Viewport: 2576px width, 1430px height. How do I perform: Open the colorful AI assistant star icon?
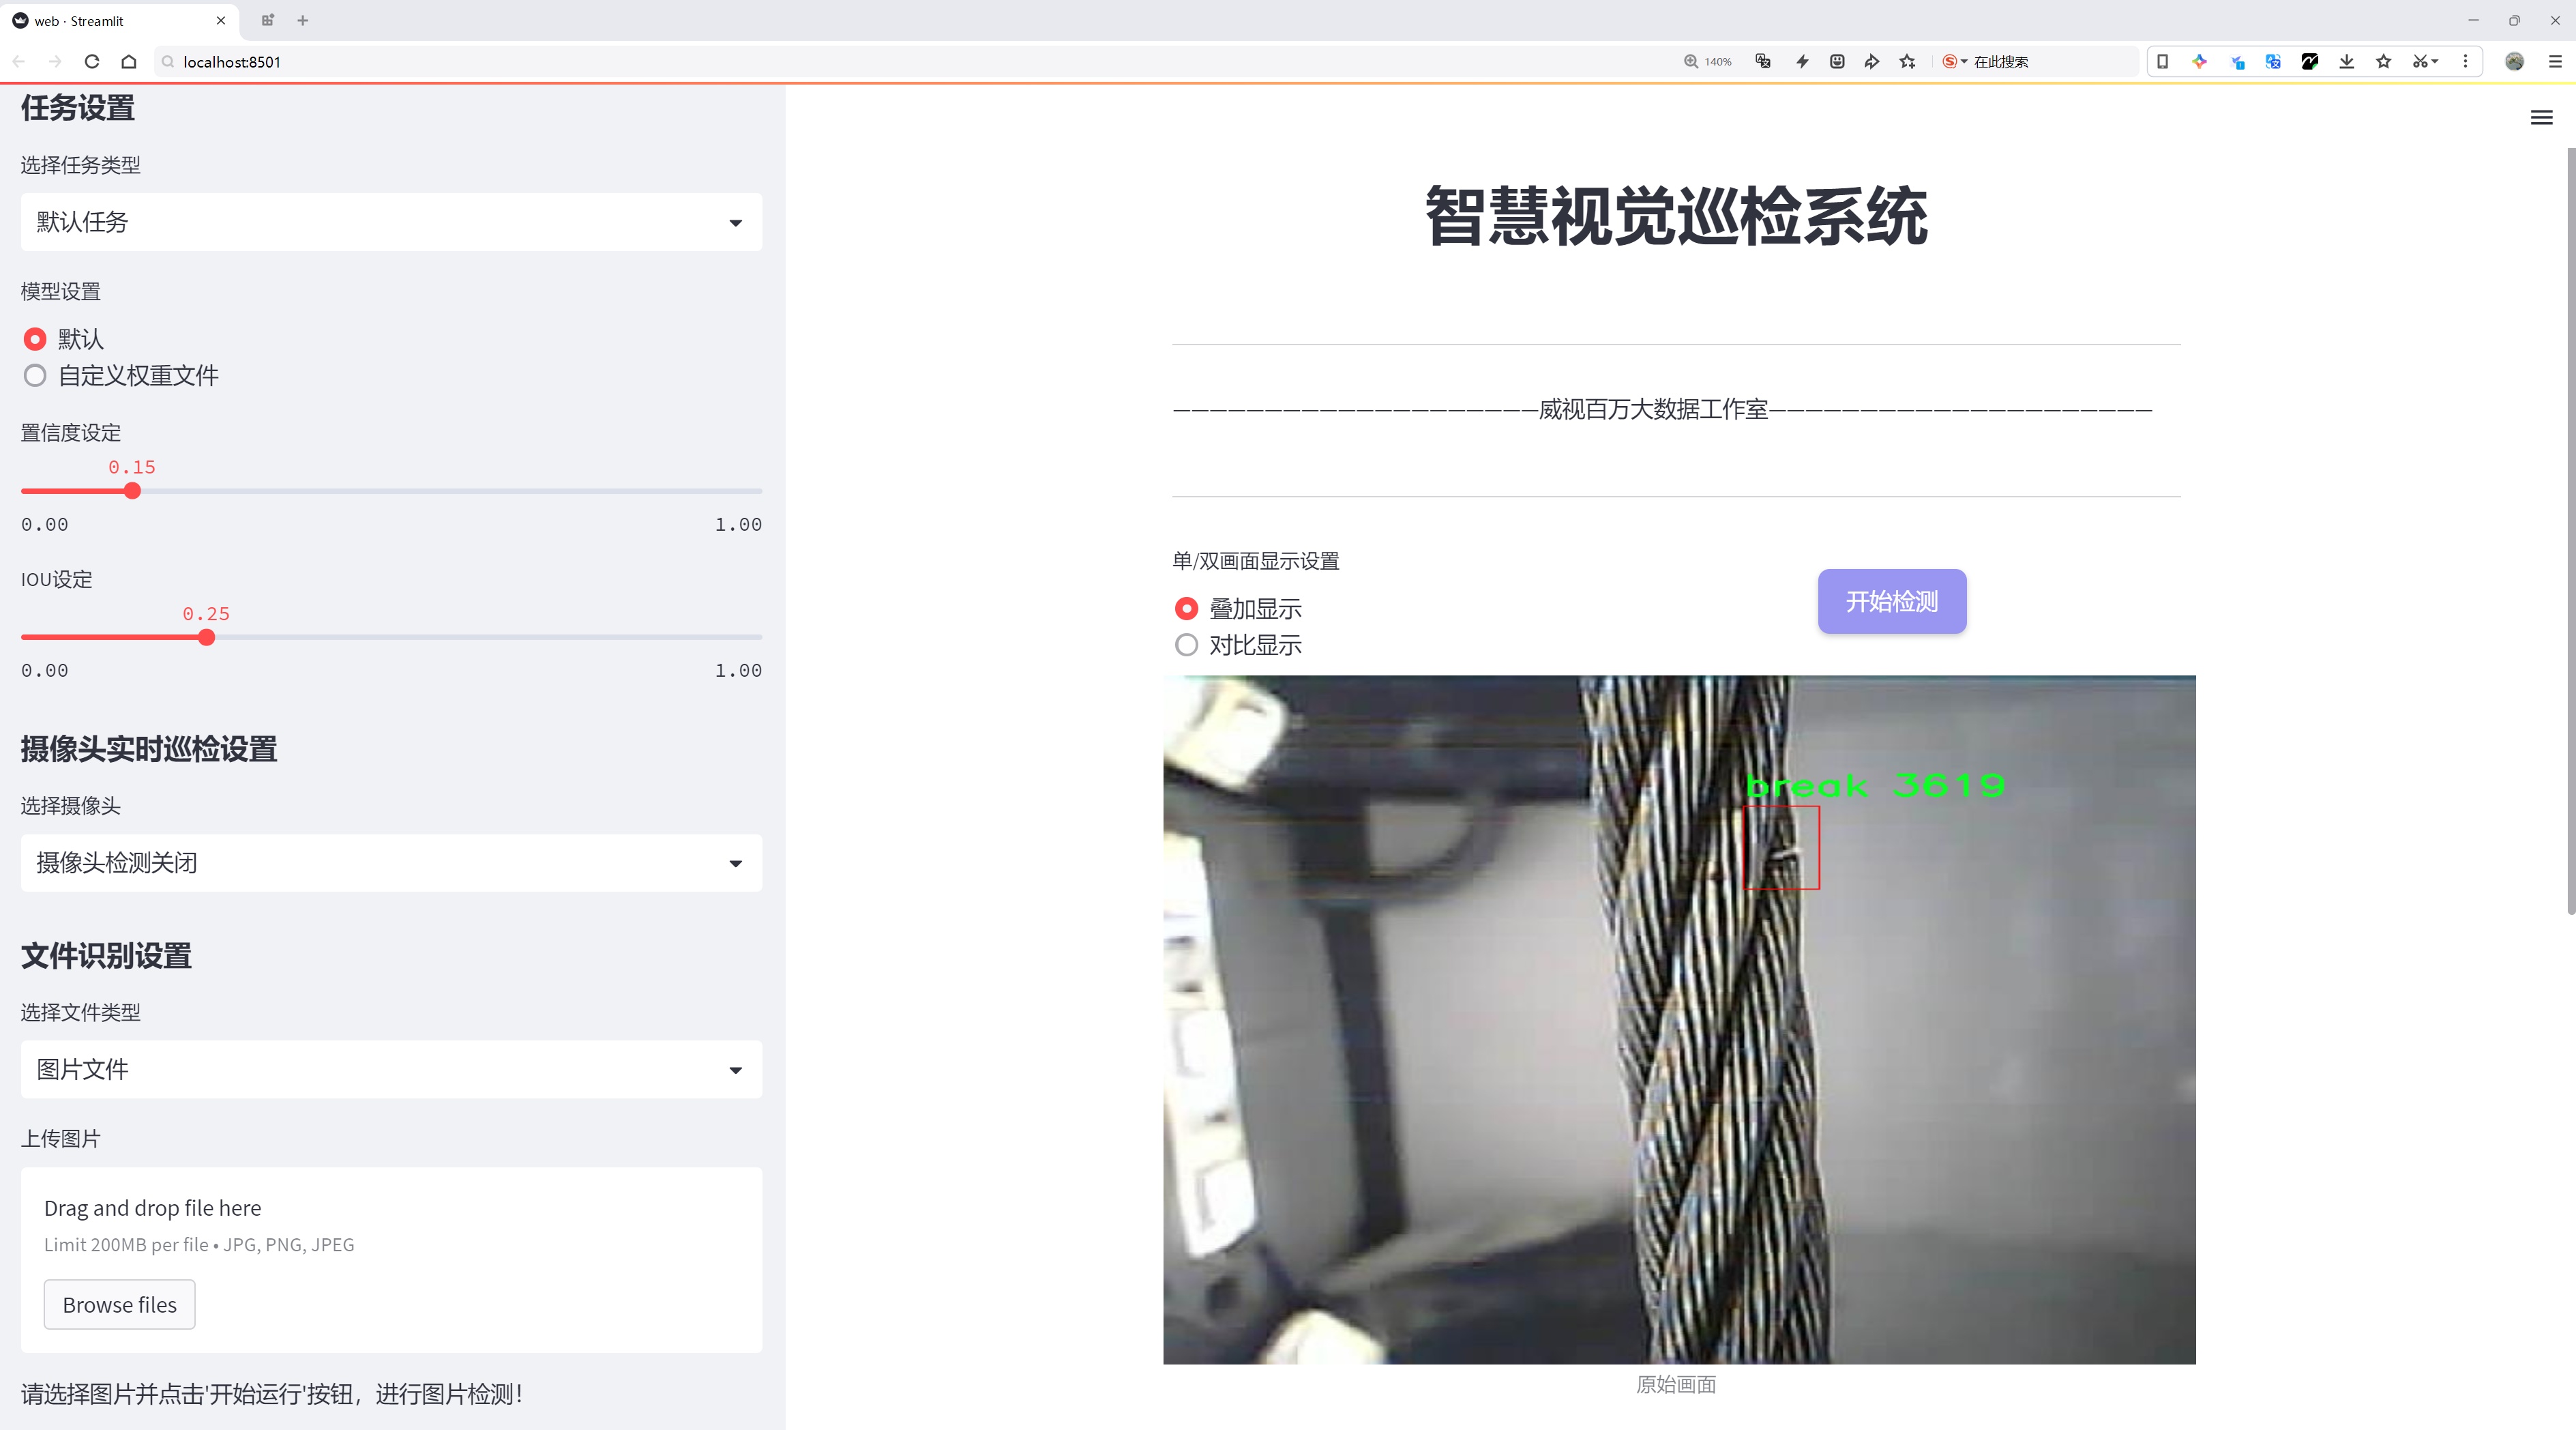click(2199, 62)
